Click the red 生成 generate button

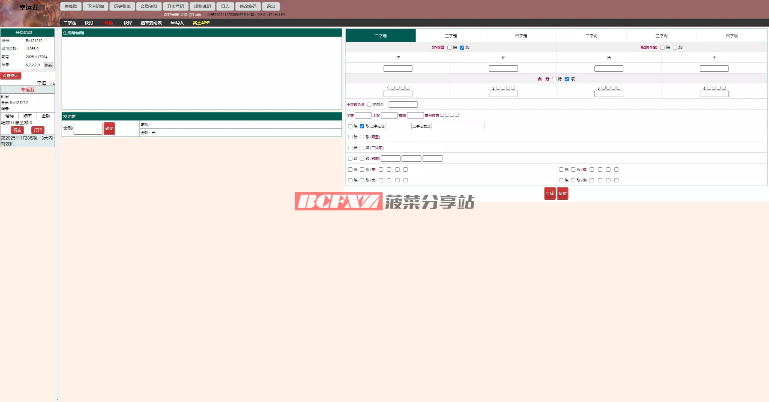point(550,193)
